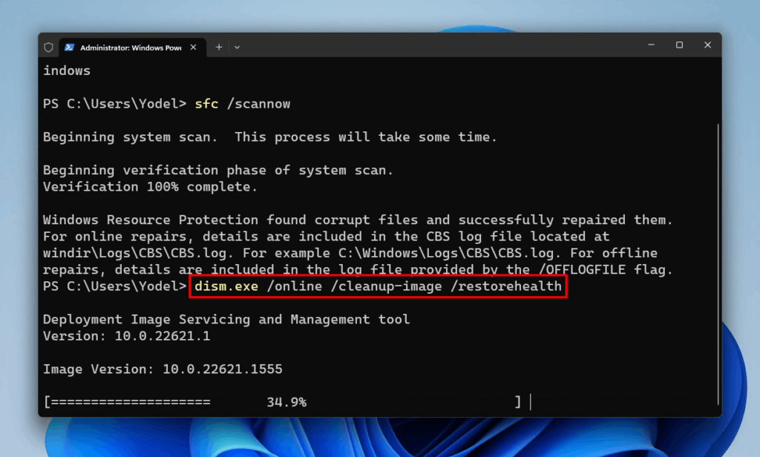Expand the tab profile selector arrow
Viewport: 760px width, 457px height.
pyautogui.click(x=237, y=47)
